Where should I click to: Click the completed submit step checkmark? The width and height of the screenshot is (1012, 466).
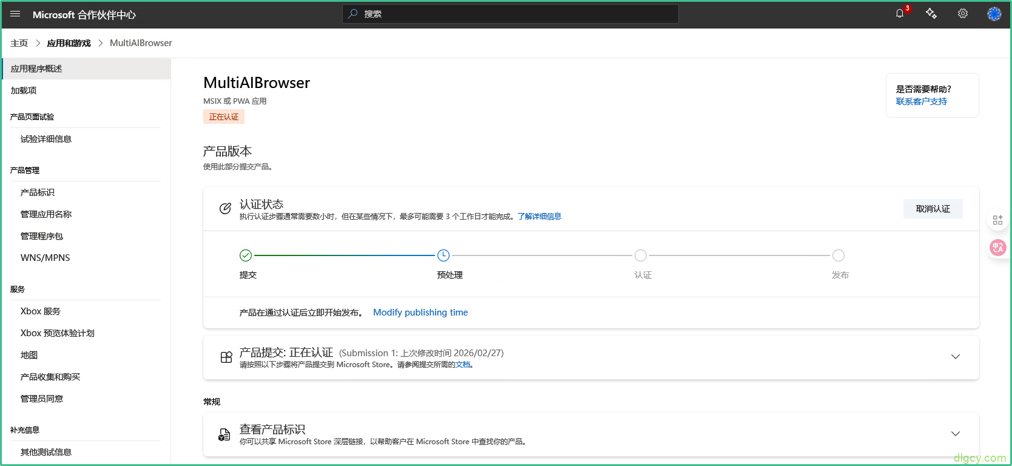246,255
